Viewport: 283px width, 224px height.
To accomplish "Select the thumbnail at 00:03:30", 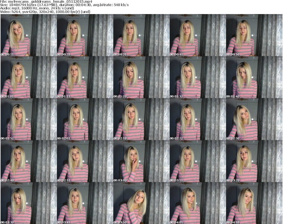I will pyautogui.click(x=28, y=203).
